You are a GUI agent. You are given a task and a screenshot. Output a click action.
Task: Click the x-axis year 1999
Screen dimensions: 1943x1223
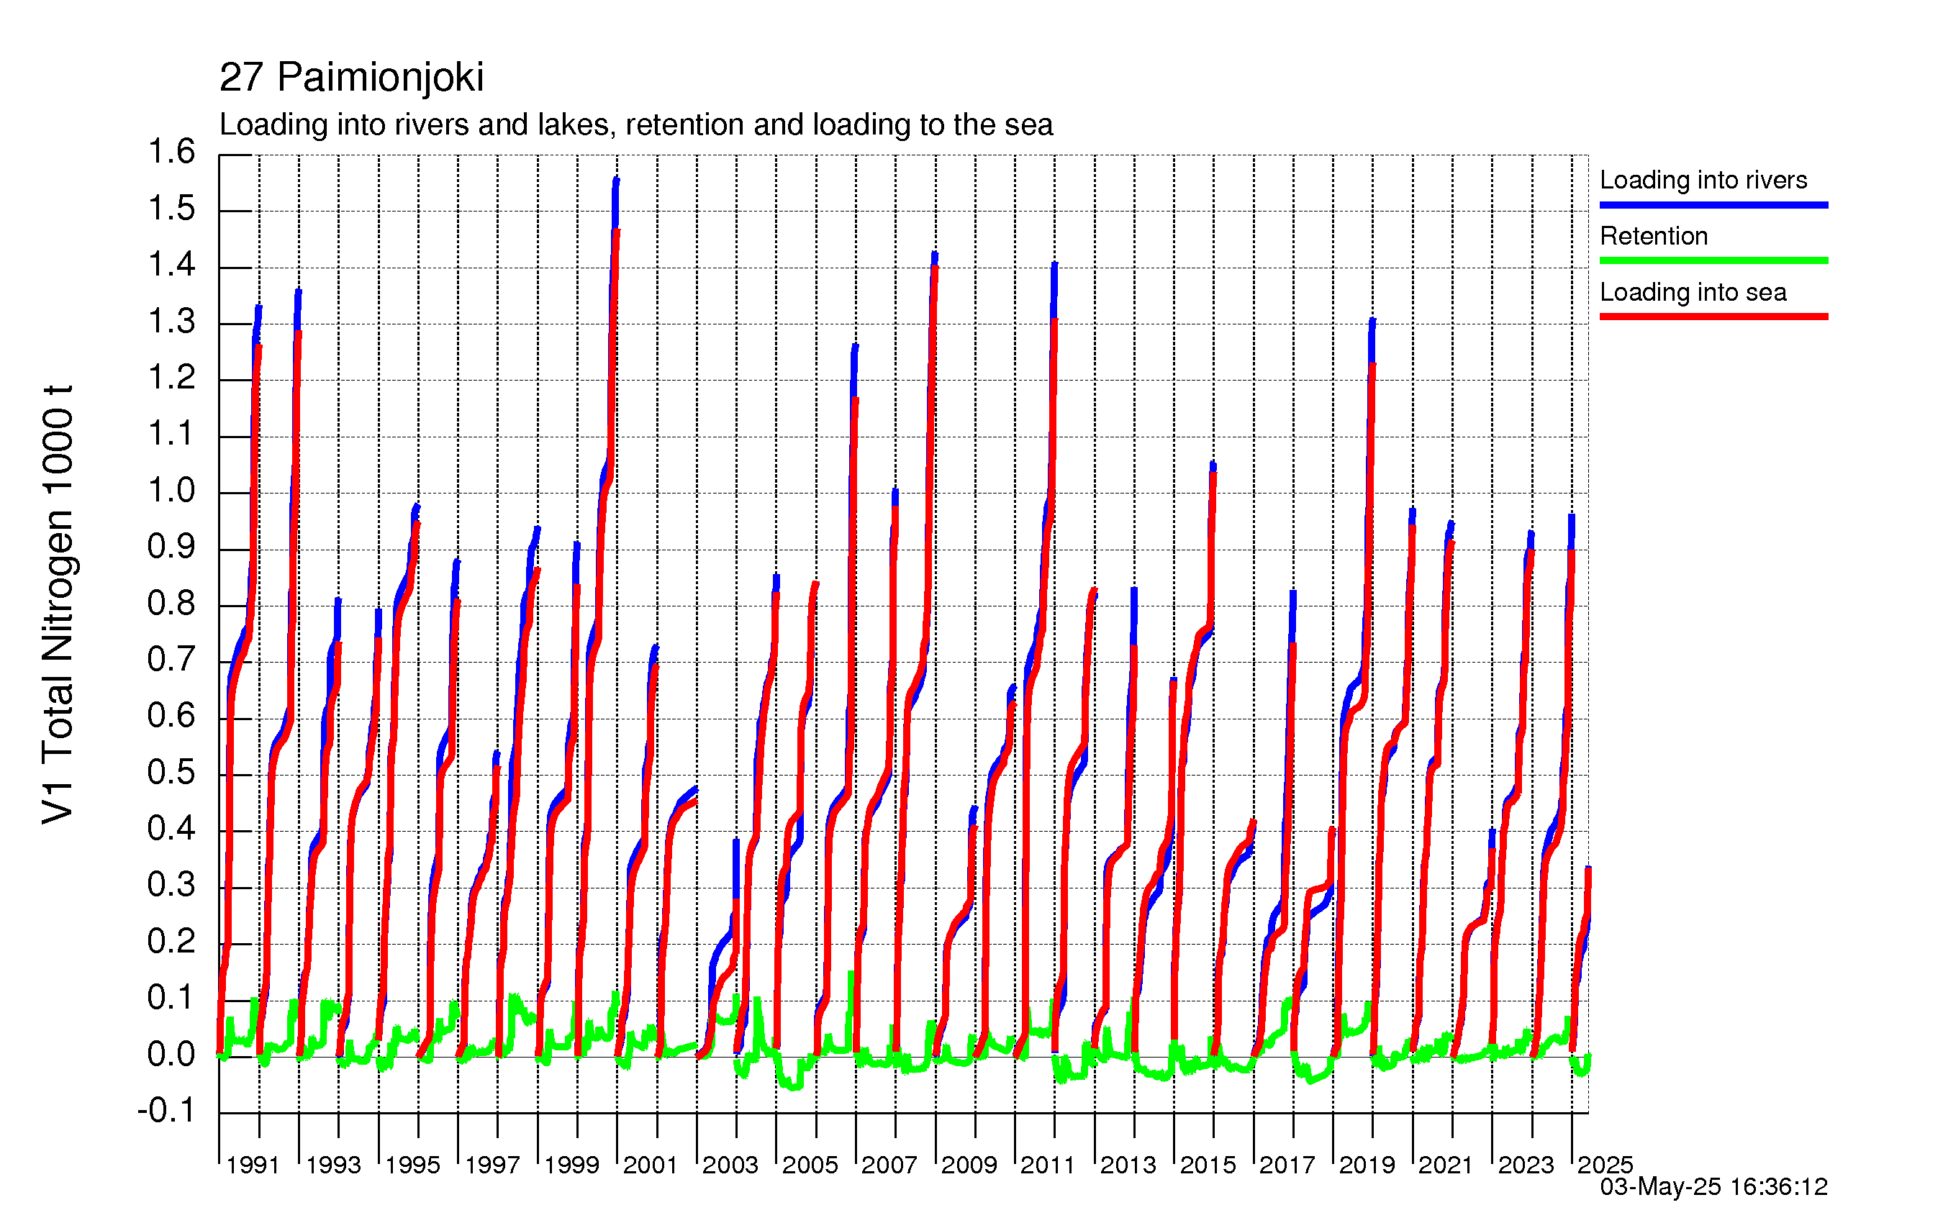pyautogui.click(x=571, y=1165)
